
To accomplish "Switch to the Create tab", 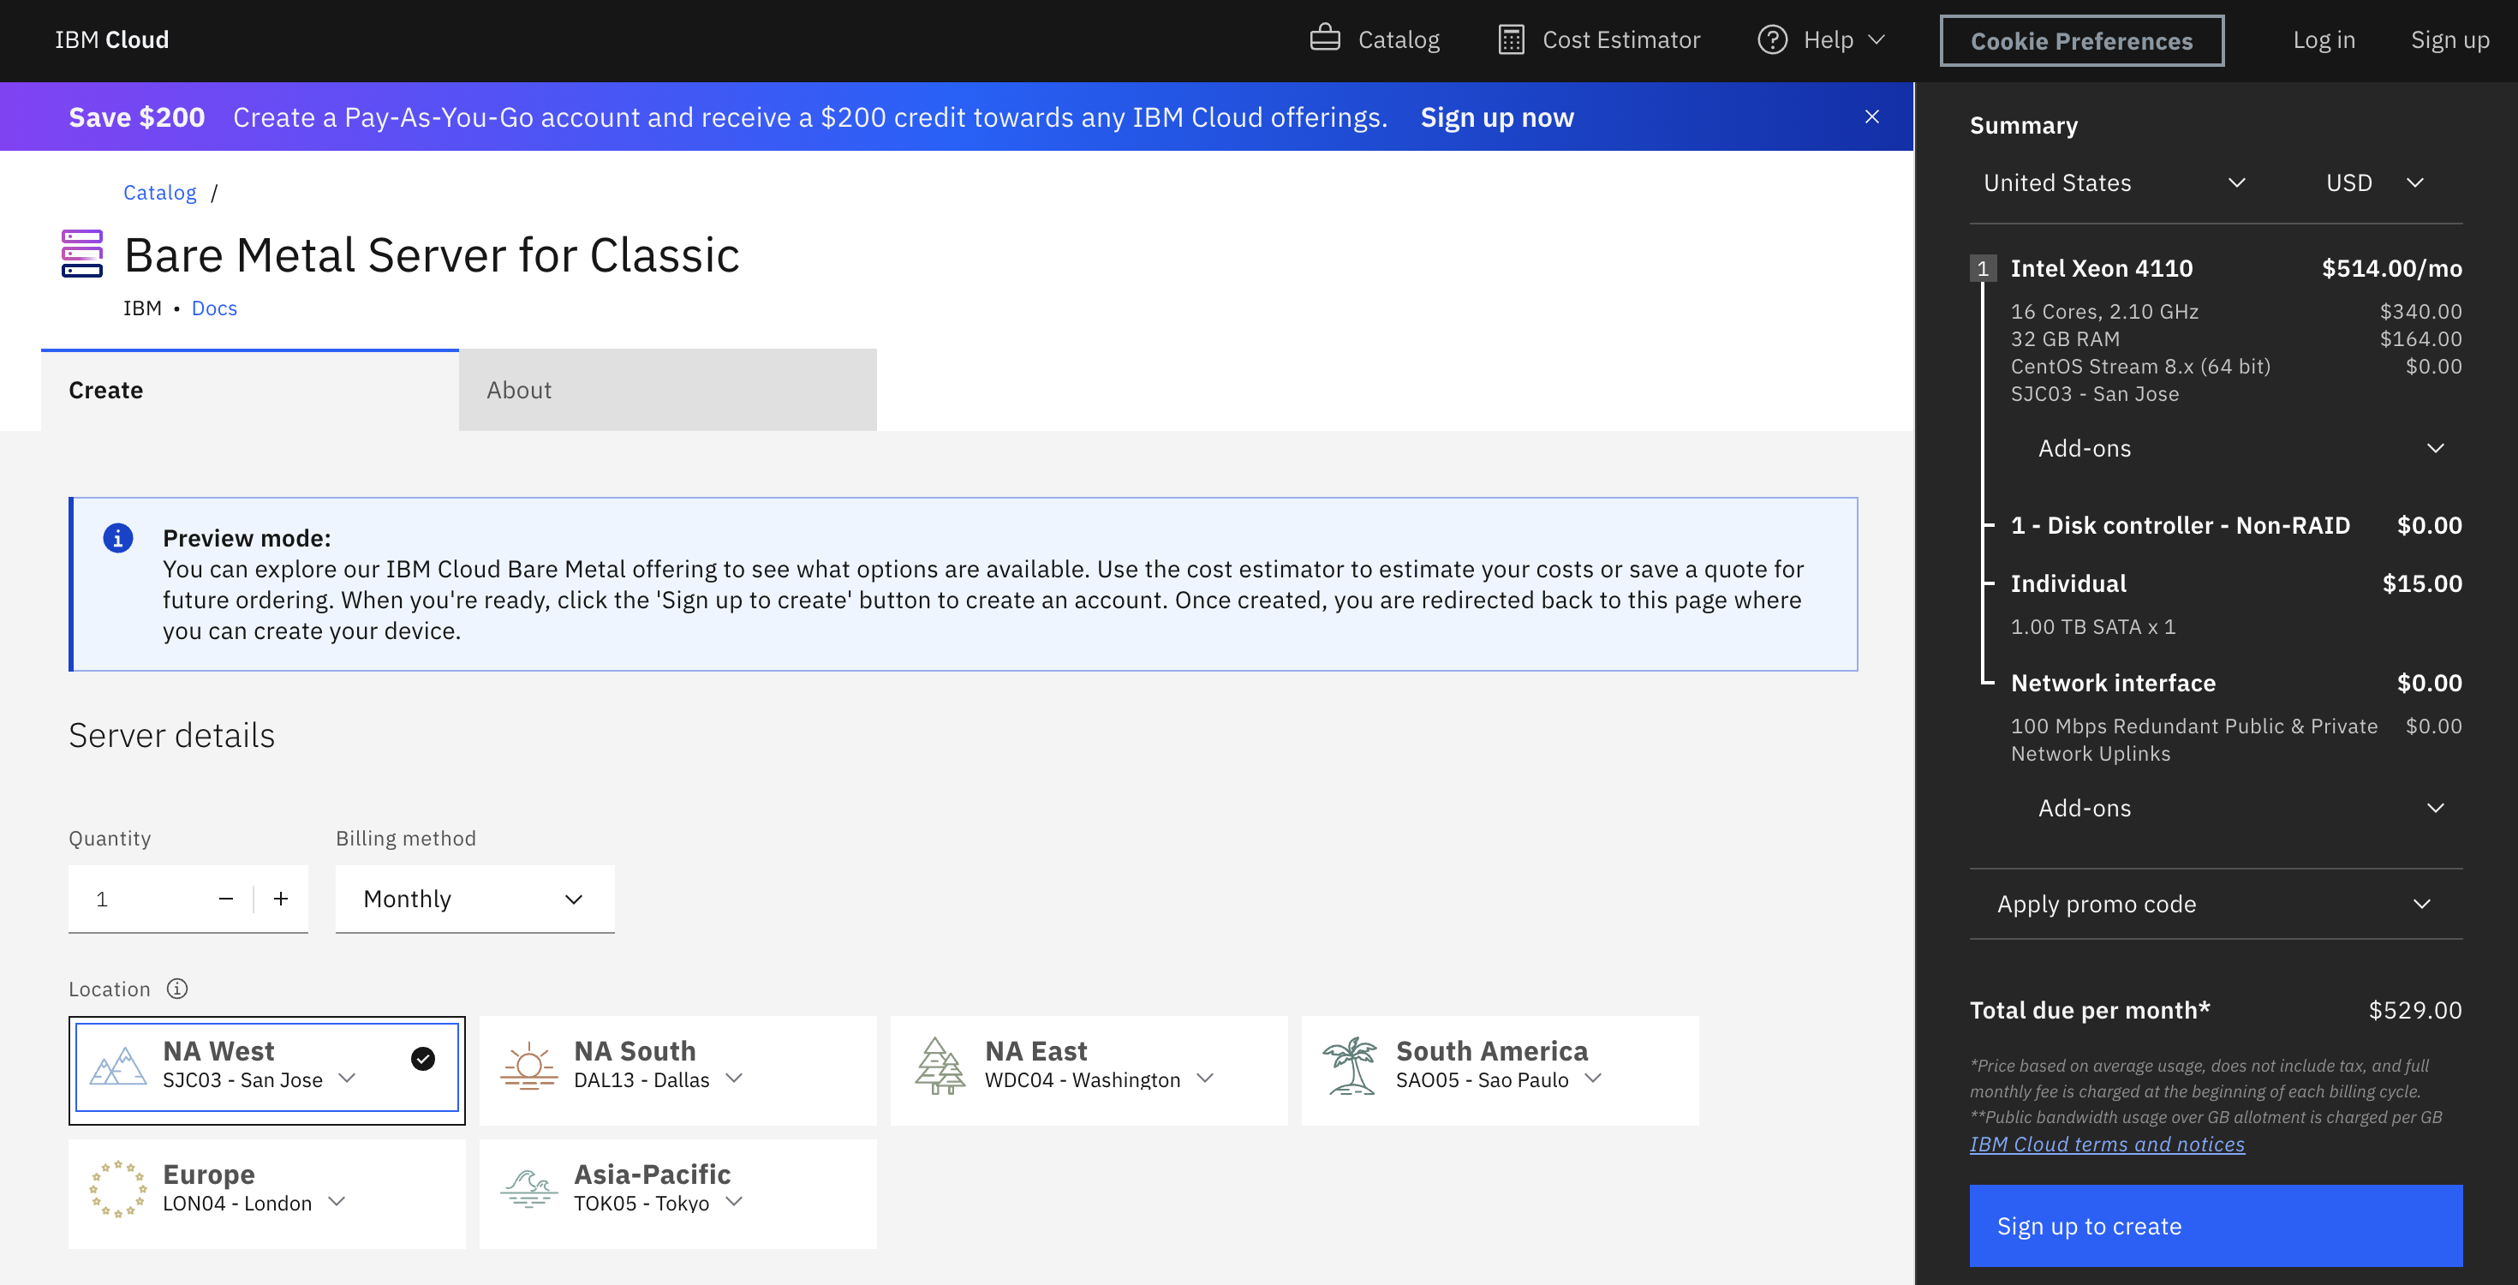I will 104,388.
